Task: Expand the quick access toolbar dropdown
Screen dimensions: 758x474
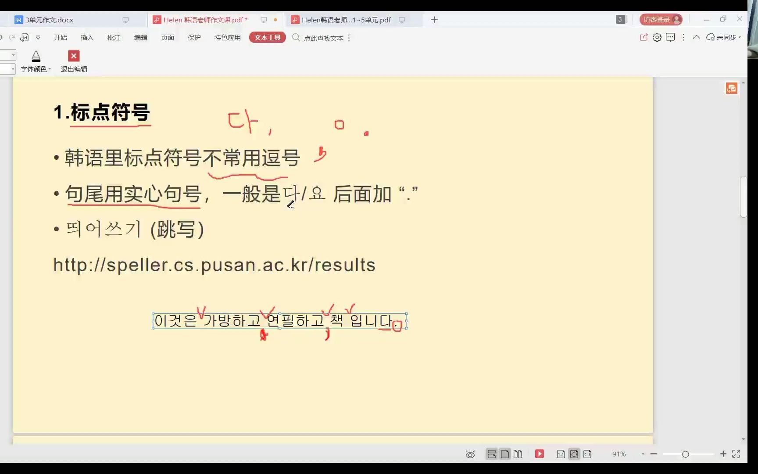Action: point(38,38)
